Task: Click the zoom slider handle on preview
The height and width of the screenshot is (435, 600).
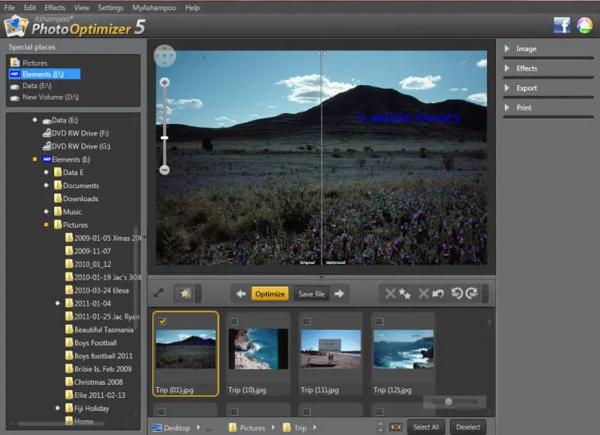Action: tap(165, 138)
